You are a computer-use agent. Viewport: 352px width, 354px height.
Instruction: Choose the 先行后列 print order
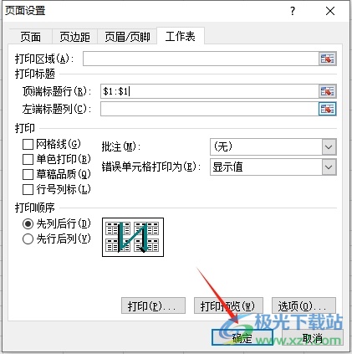28,239
